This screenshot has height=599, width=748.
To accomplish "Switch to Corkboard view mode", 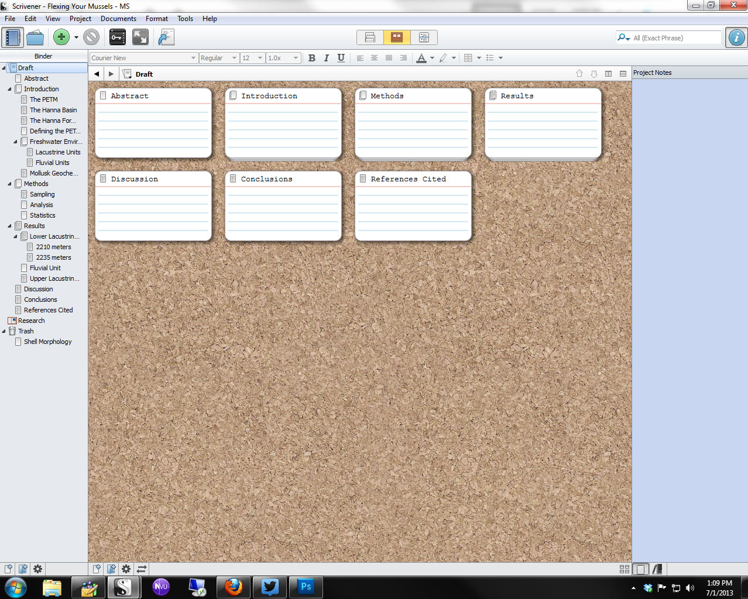I will coord(397,37).
